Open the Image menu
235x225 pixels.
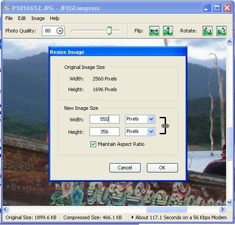pyautogui.click(x=38, y=18)
